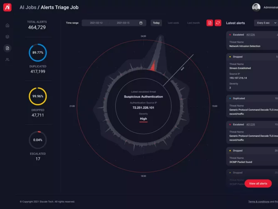Open the Terms & conditions link
Screen dimensions: 278x209
pyautogui.click(x=259, y=202)
